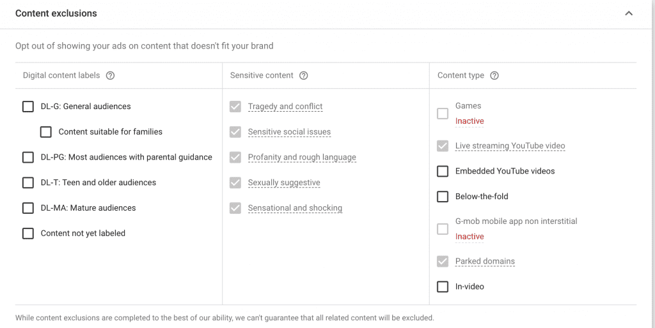Screen dimensions: 655x328
Task: Click help icon next to Digital content labels
Action: pos(110,75)
